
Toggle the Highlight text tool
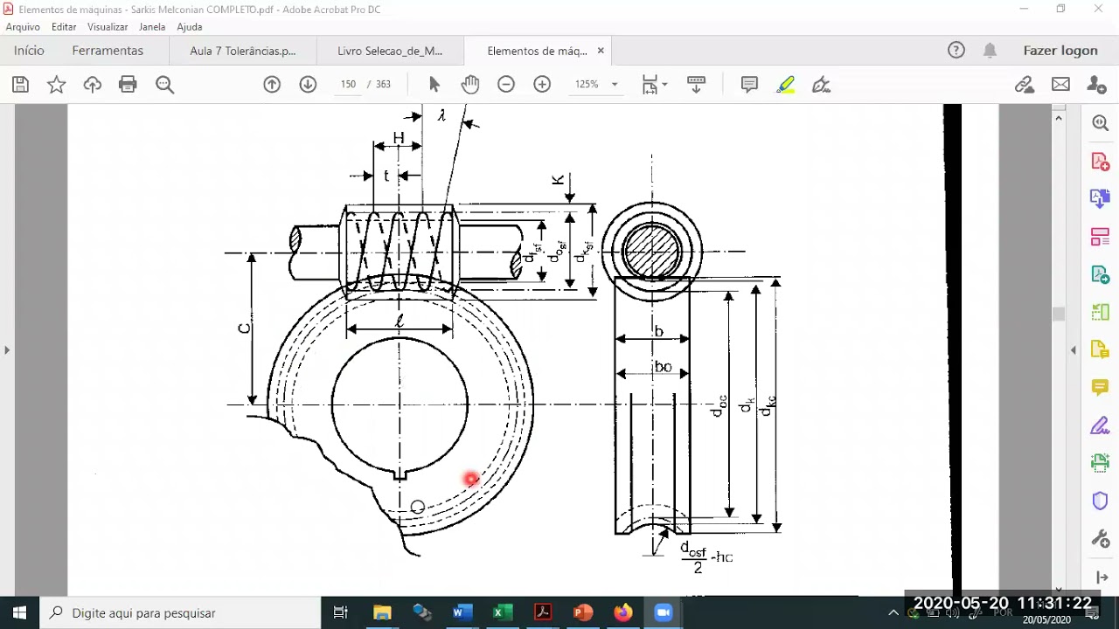click(x=785, y=85)
